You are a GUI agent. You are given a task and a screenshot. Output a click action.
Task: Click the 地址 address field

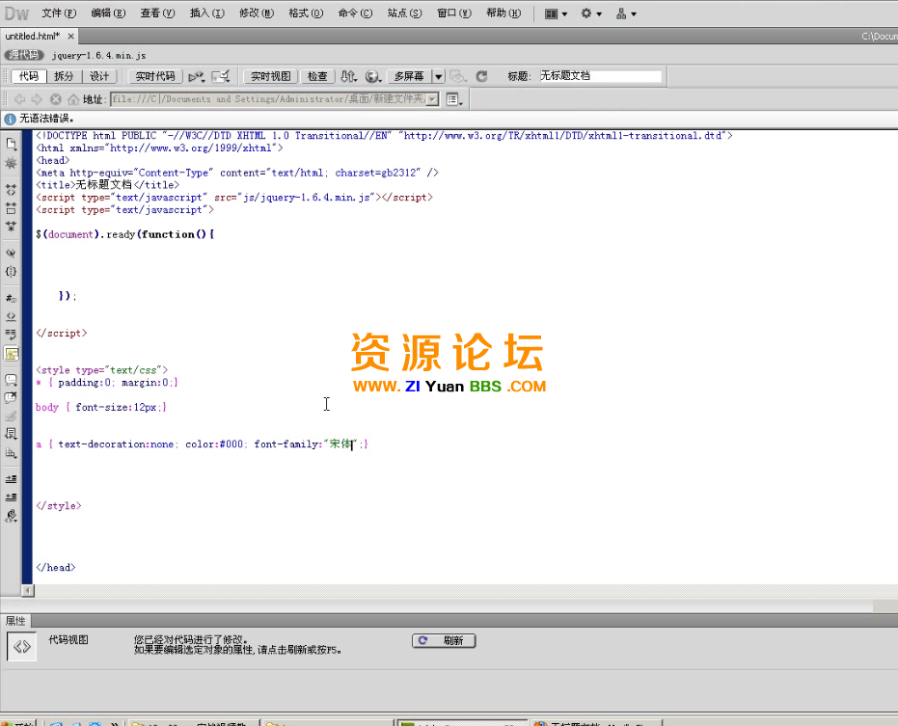click(x=268, y=99)
